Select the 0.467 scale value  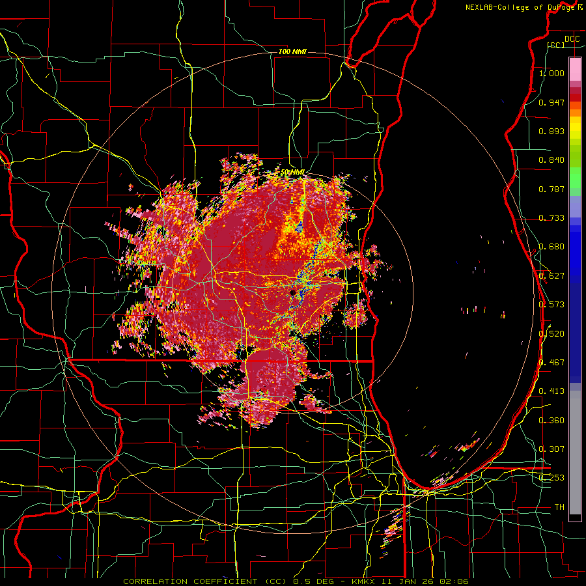click(551, 363)
